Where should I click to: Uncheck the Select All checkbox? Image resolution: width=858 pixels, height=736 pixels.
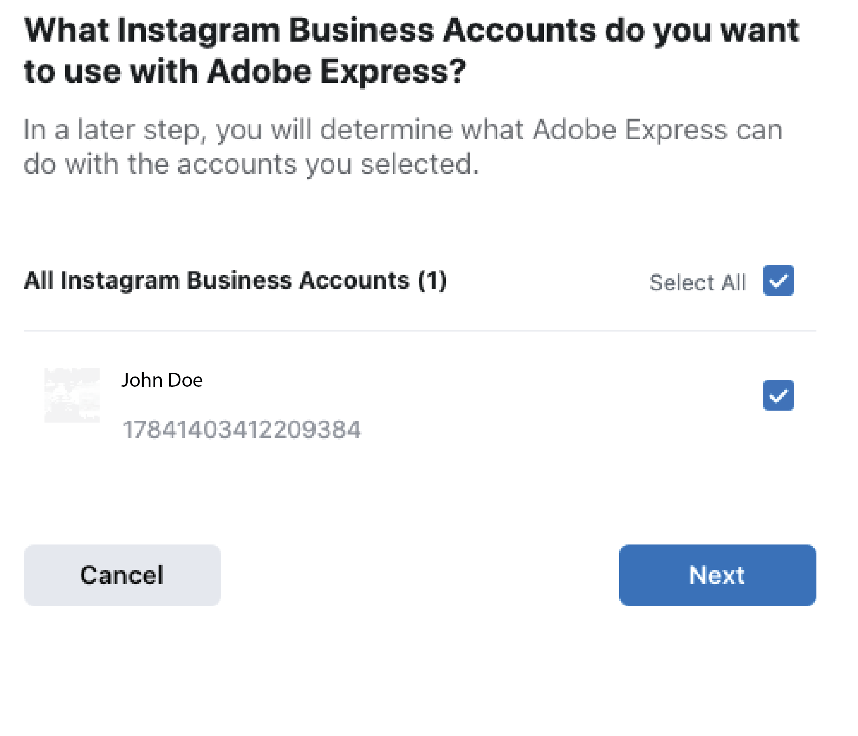[778, 280]
